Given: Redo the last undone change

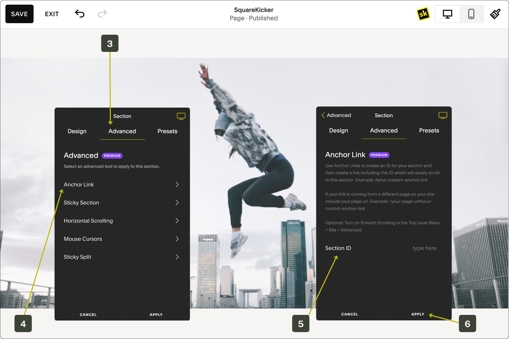Looking at the screenshot, I should tap(102, 14).
